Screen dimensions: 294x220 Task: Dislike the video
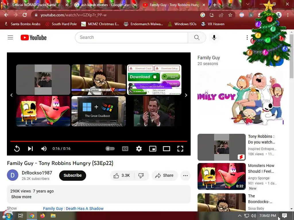(x=141, y=176)
